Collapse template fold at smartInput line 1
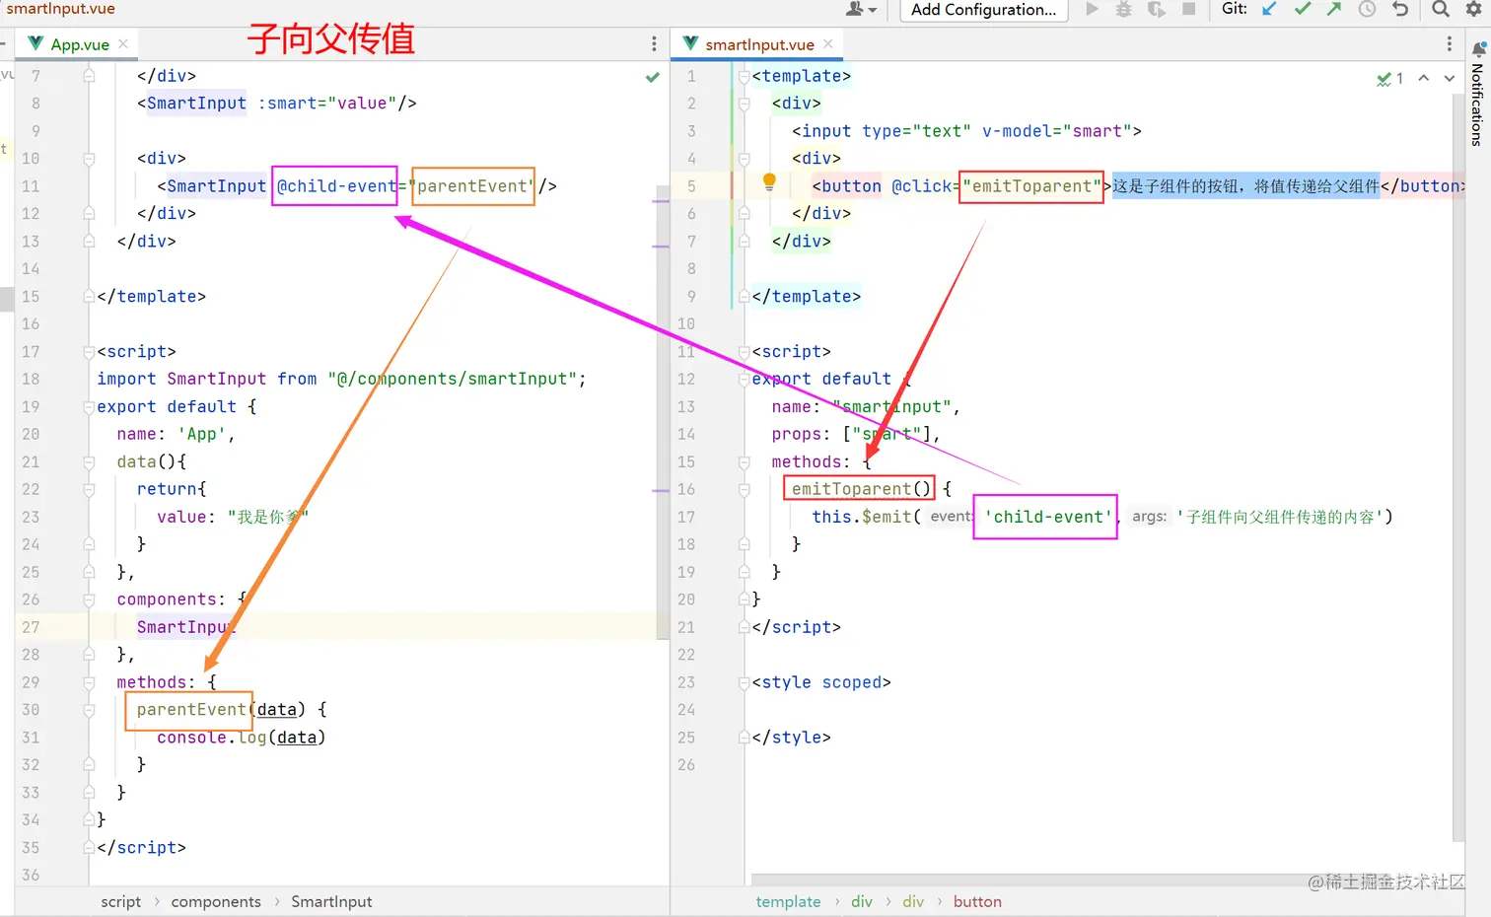The height and width of the screenshot is (917, 1491). (x=745, y=76)
